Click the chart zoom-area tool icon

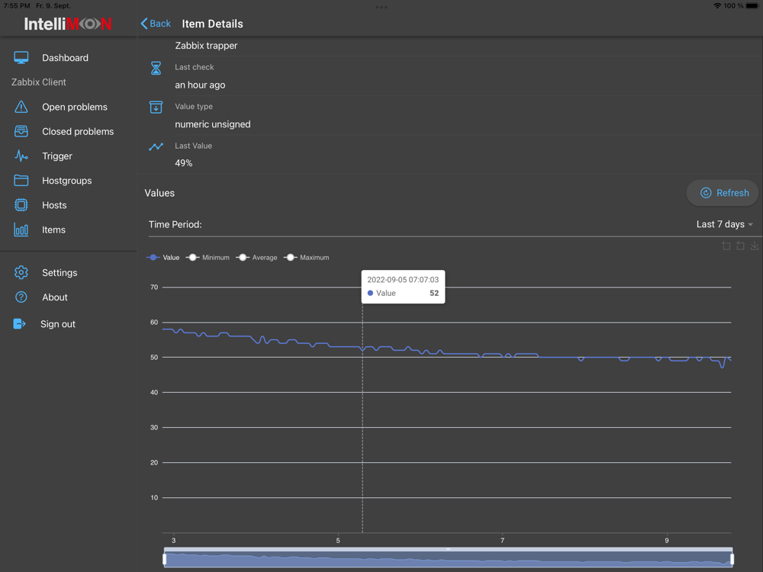coord(726,246)
